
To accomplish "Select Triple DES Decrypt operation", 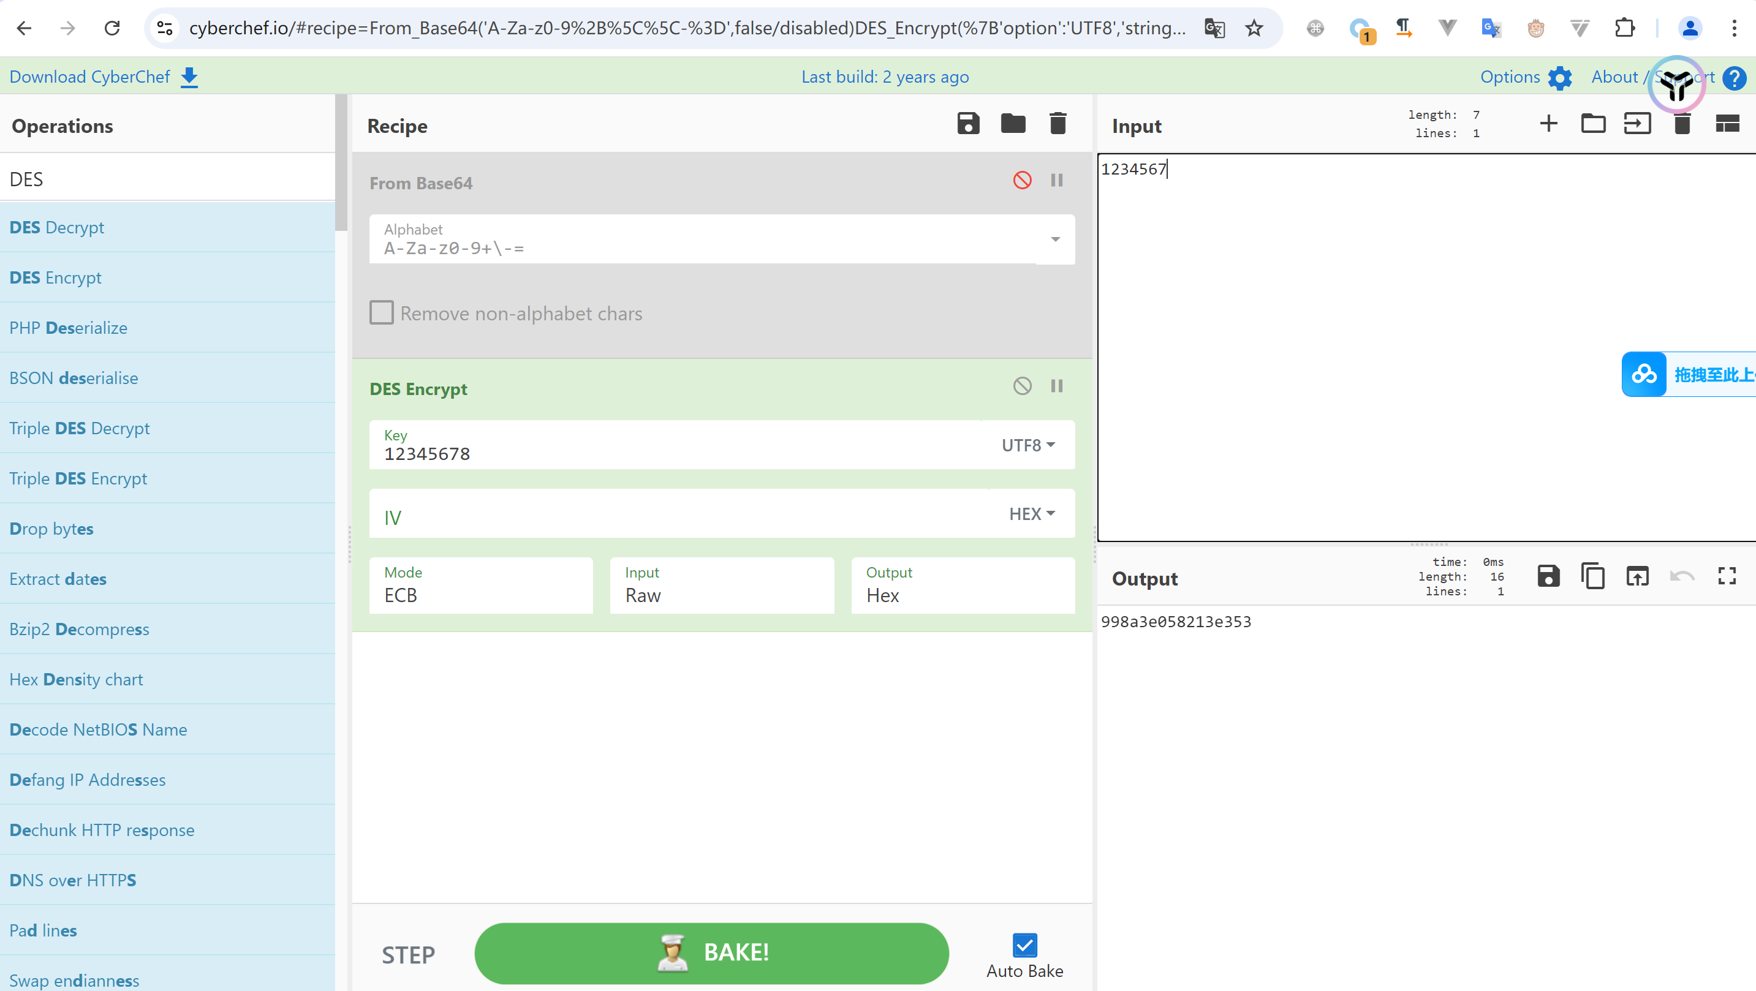I will 168,428.
